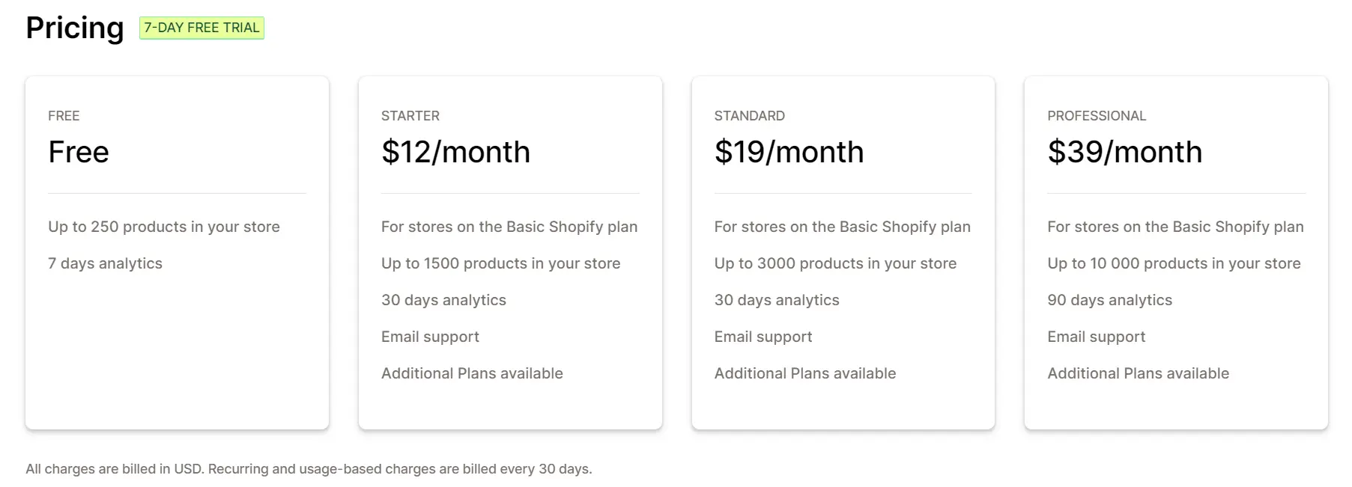The image size is (1352, 487).
Task: Click the '7 days analytics' feature
Action: pyautogui.click(x=105, y=263)
